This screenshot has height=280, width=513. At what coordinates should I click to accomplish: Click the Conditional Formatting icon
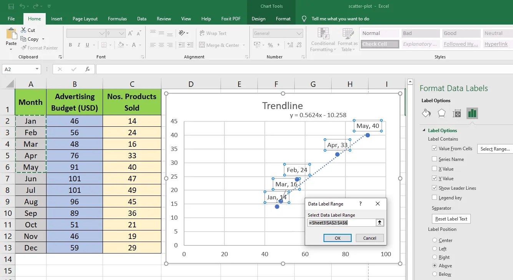coord(323,34)
